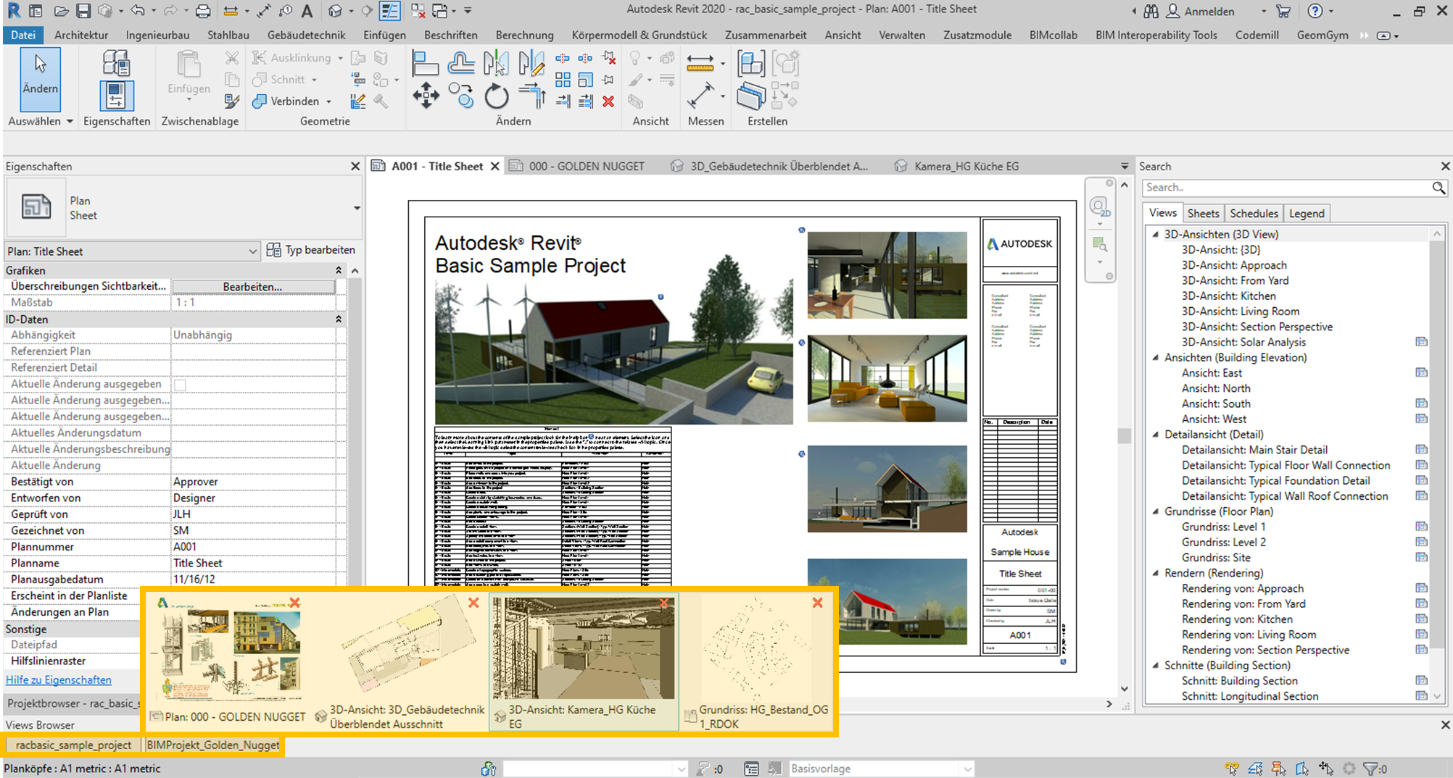Open the Plan: Title Sheet dropdown
The image size is (1453, 778).
point(252,251)
